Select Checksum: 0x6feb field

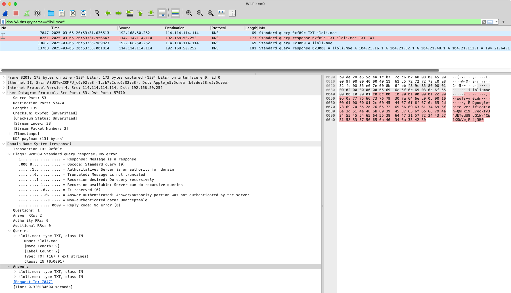pyautogui.click(x=45, y=113)
